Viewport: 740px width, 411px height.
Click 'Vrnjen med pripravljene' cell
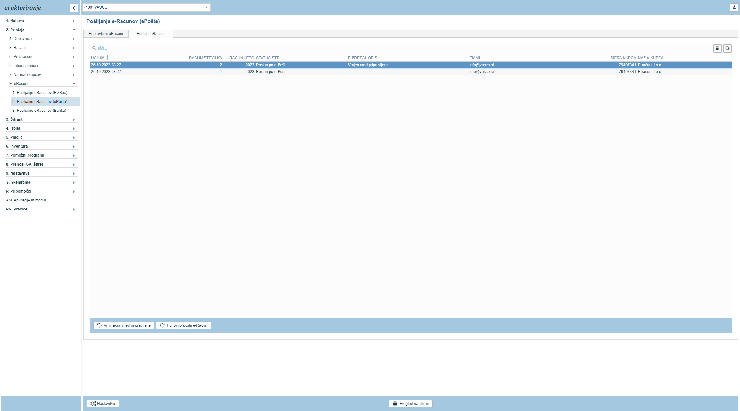pyautogui.click(x=368, y=65)
